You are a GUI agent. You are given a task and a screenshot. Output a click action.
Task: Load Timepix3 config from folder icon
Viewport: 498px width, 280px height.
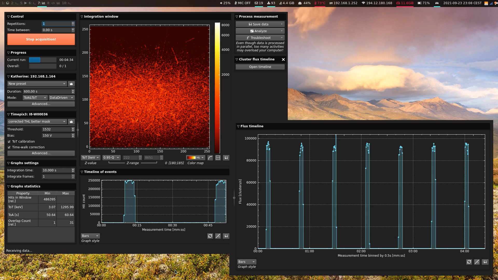(71, 122)
